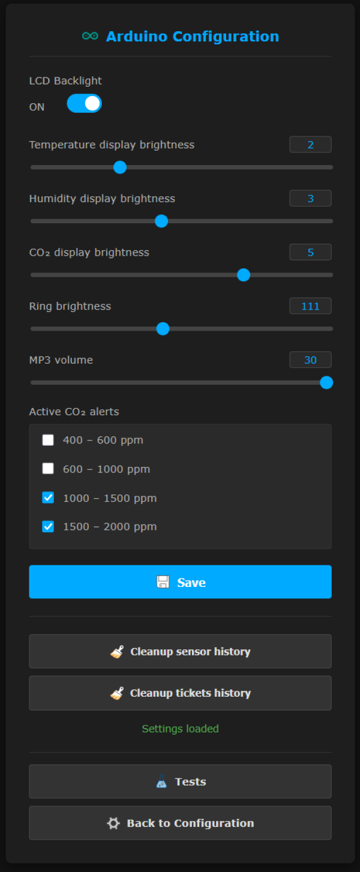Click broom icon beside Cleanup tickets history
Viewport: 360px width, 872px height.
click(x=117, y=693)
